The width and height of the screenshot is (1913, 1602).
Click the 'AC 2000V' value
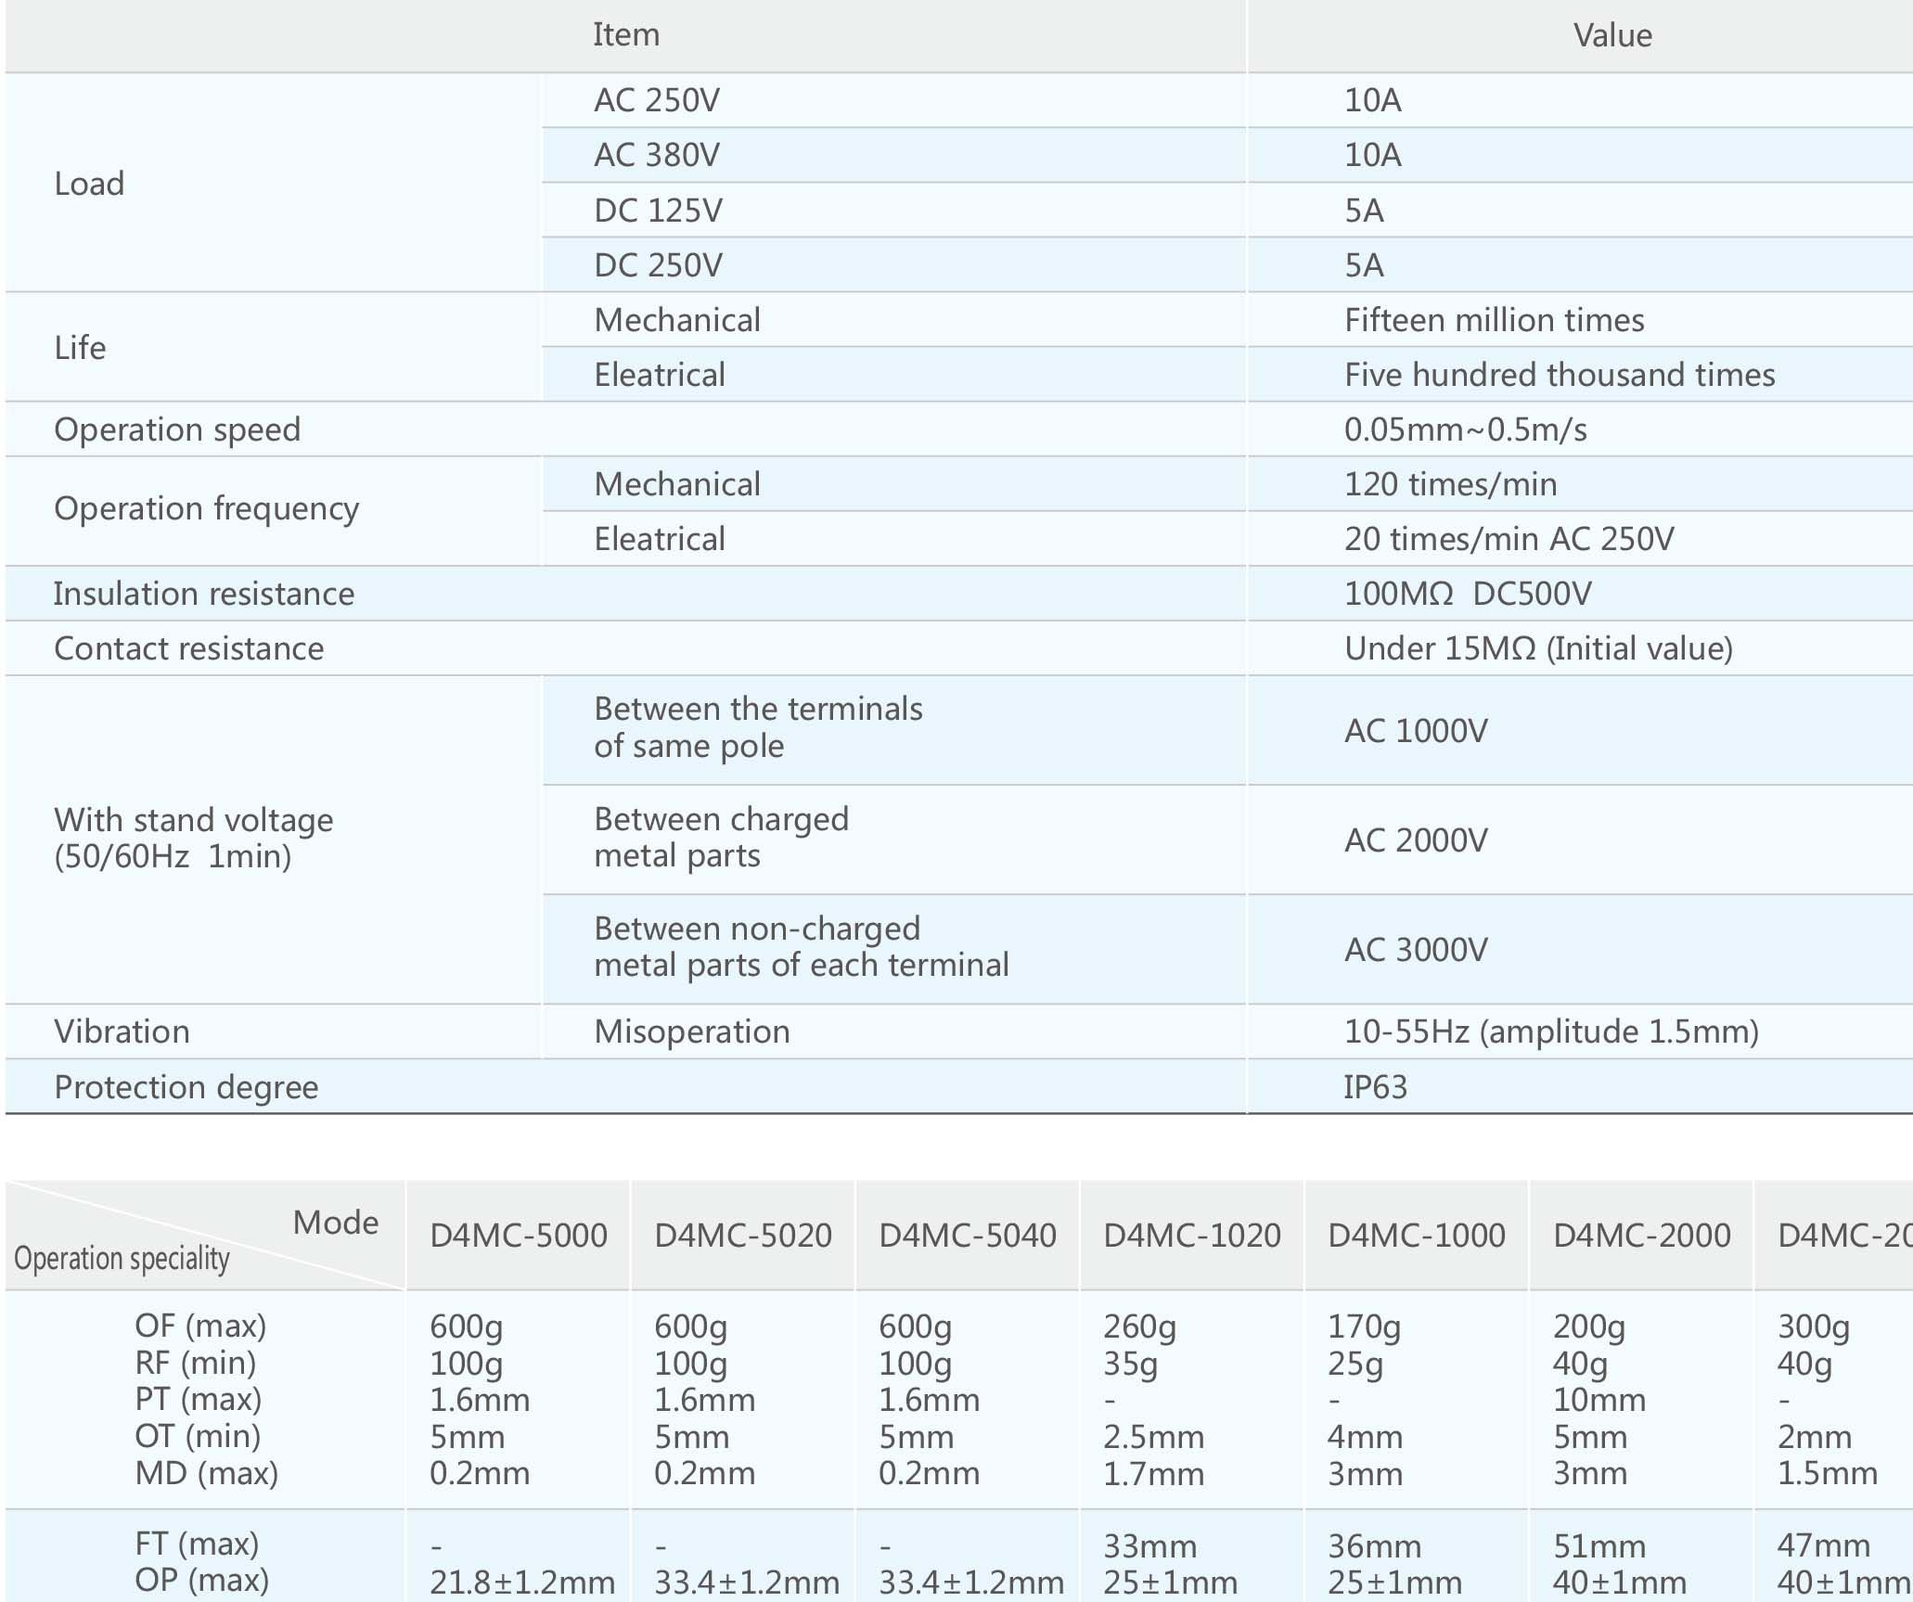pyautogui.click(x=1416, y=840)
